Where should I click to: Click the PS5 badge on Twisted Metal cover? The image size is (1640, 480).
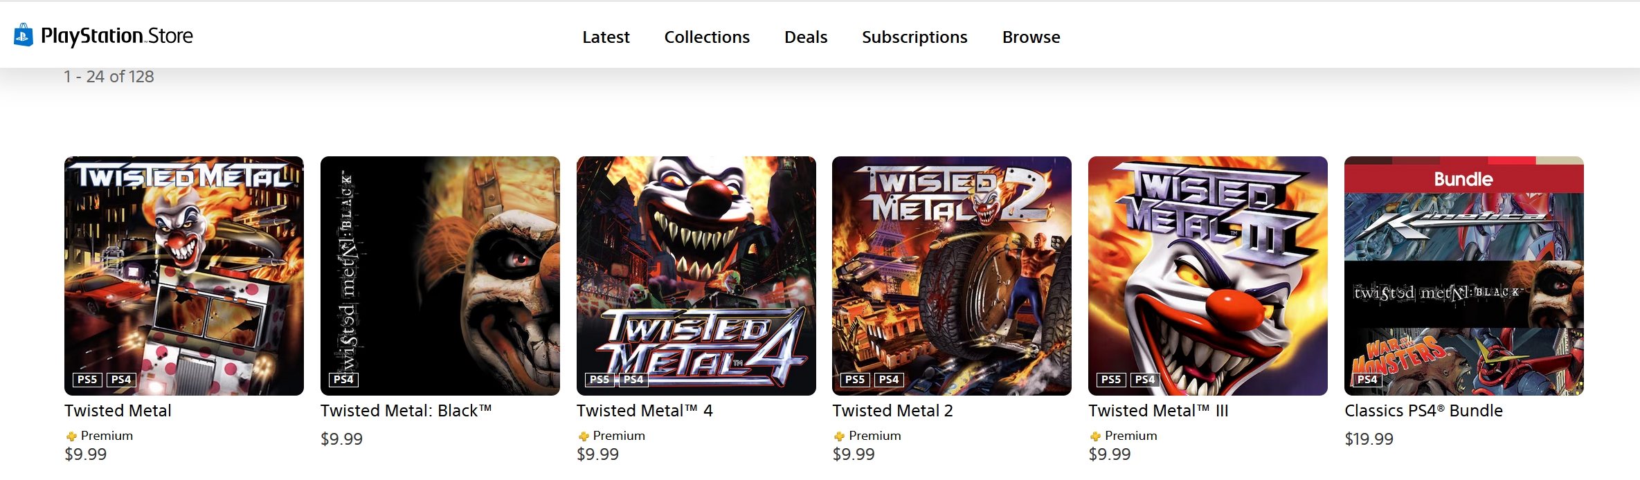point(87,380)
